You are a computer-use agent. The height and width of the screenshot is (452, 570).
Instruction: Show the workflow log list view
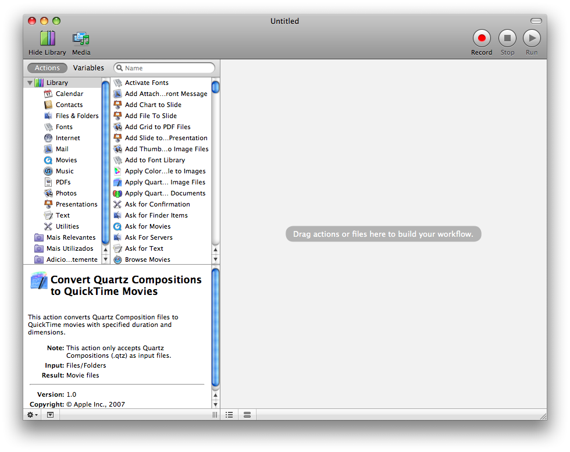click(x=229, y=415)
